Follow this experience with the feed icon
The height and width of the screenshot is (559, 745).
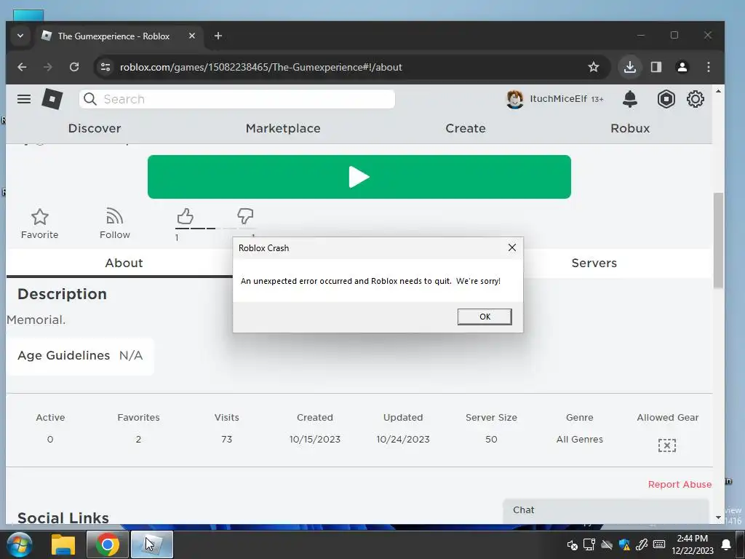114,216
